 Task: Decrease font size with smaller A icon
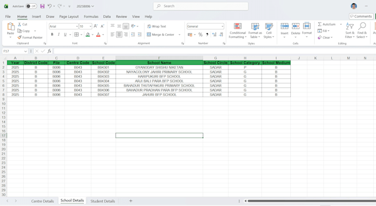point(102,26)
